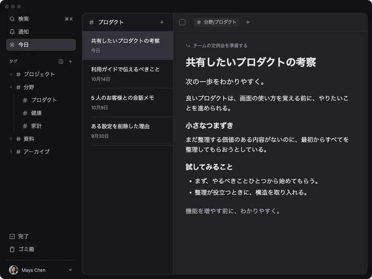Image resolution: width=372 pixels, height=279 pixels.
Task: Click the arrow icon before チームの定例会を準備する
Action: (x=188, y=46)
